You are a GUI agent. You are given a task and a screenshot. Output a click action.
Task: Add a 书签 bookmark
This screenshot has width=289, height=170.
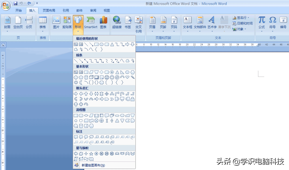click(128, 23)
